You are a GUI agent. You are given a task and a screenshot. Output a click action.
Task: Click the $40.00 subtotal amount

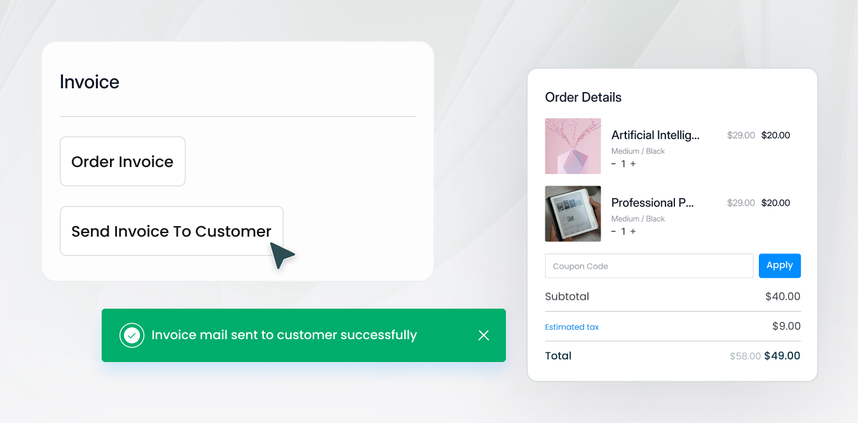coord(782,297)
